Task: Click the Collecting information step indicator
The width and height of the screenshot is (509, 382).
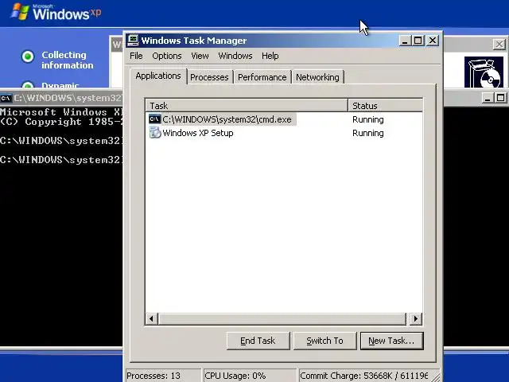Action: coord(28,57)
